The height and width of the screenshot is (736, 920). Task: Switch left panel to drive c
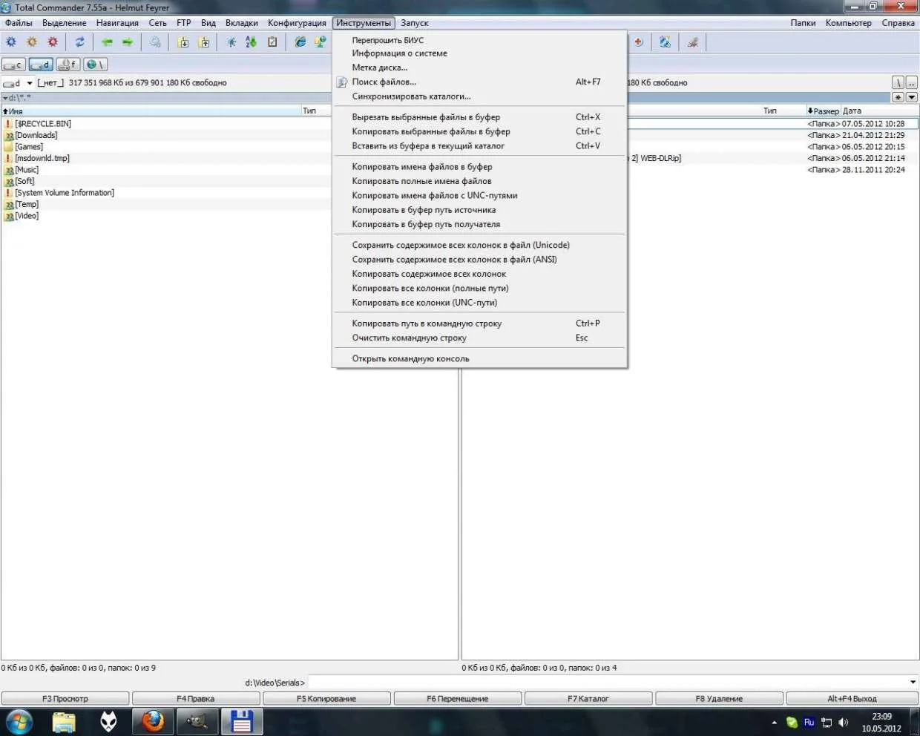coord(14,65)
